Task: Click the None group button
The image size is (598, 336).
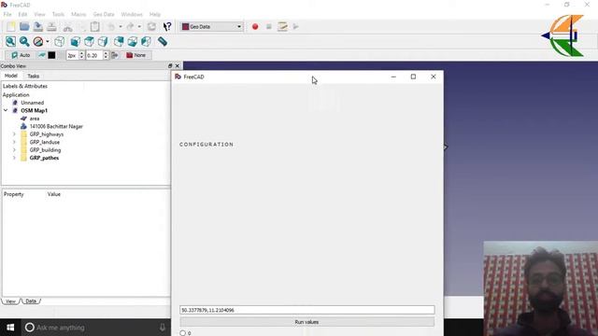Action: (136, 55)
